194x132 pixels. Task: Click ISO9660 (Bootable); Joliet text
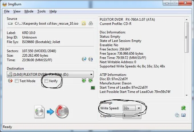click(41, 42)
